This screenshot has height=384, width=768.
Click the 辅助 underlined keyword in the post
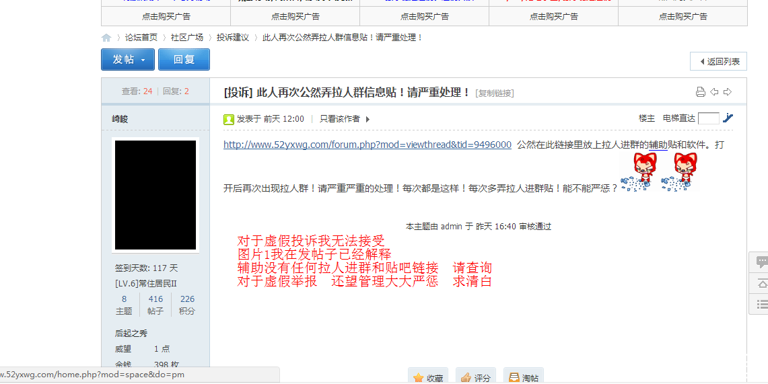(x=658, y=145)
